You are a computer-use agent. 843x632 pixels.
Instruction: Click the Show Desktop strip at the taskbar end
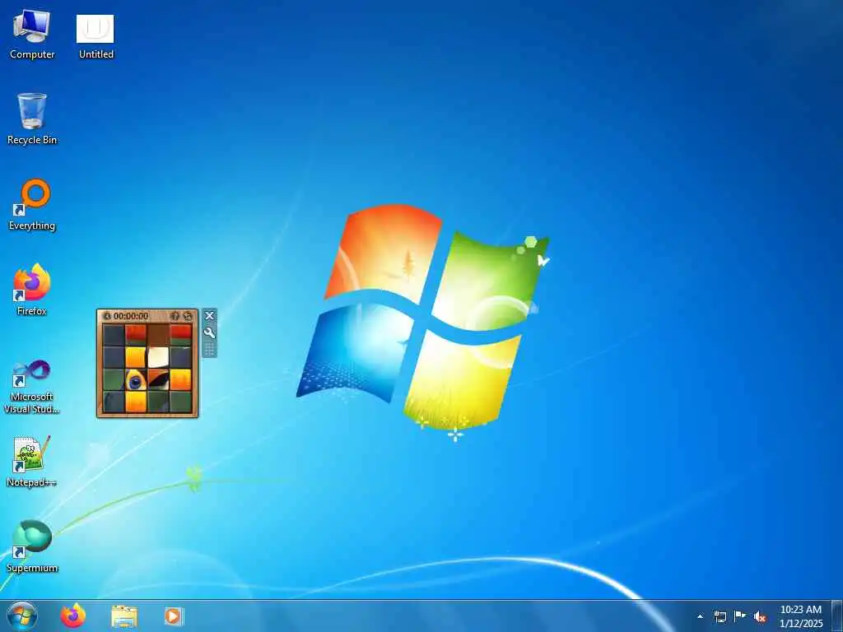tap(837, 616)
